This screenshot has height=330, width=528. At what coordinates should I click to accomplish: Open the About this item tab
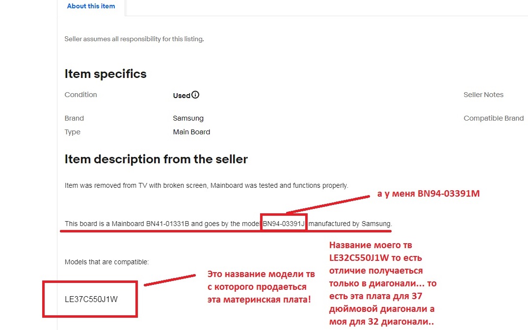coord(91,6)
